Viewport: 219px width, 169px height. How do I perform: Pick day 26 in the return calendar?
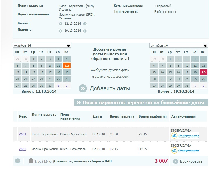[204, 79]
